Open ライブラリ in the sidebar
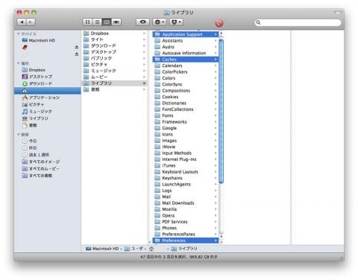The image size is (358, 280). click(x=35, y=118)
